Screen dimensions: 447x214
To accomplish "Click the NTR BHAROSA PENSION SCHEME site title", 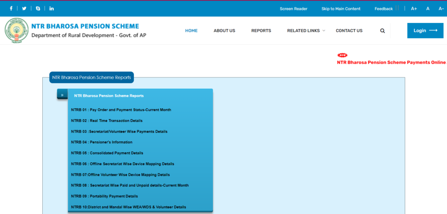I will [x=85, y=26].
